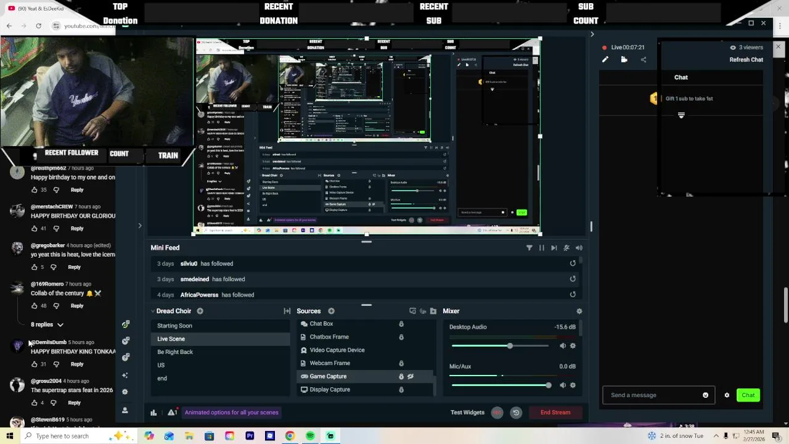The height and width of the screenshot is (444, 789).
Task: Open Mic/Aux settings gear
Action: coord(573,385)
